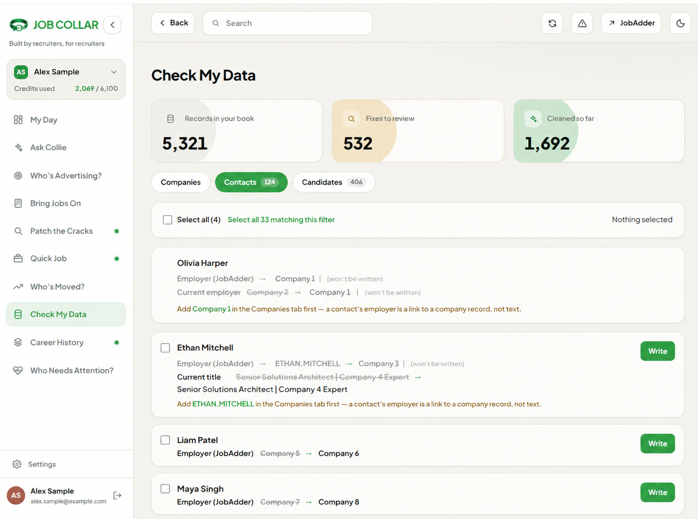Check the Ethan Mitchell row checkbox
The width and height of the screenshot is (698, 519).
tap(165, 348)
